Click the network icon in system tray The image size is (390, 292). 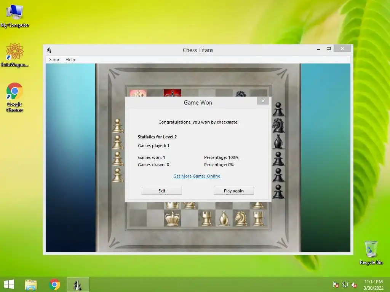(345, 285)
